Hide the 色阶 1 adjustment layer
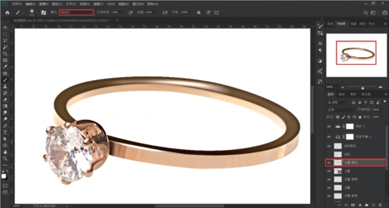 tap(329, 126)
